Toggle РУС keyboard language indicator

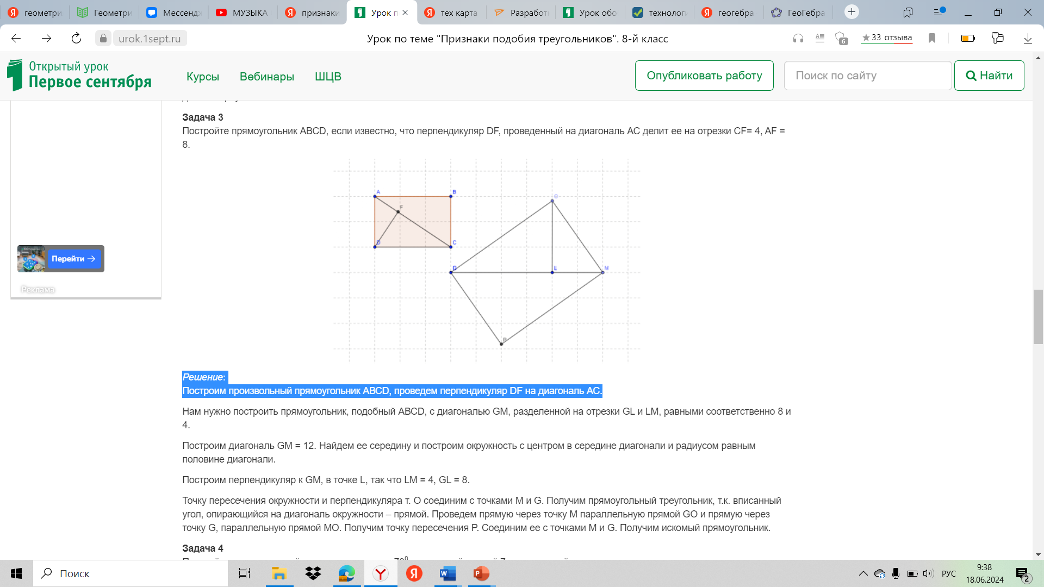pos(948,573)
